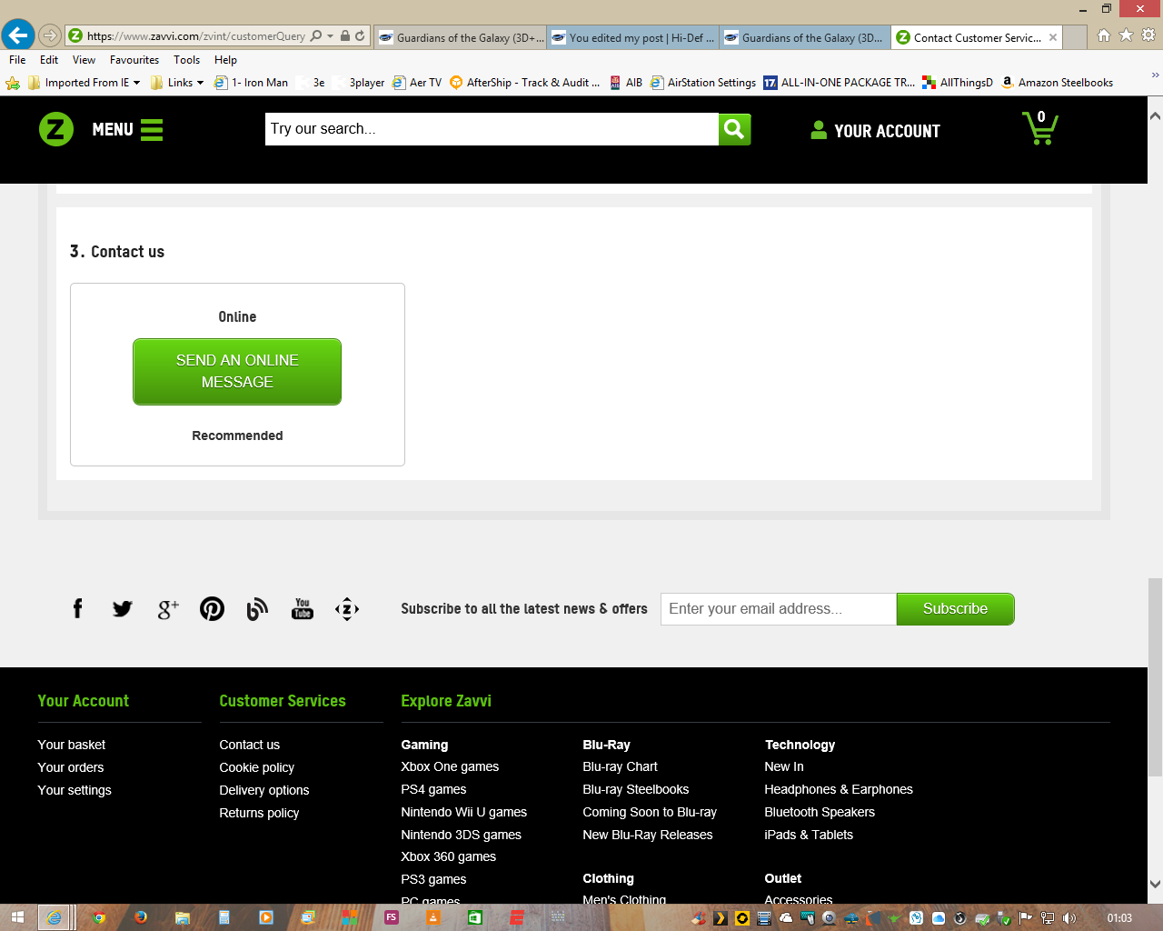Screen dimensions: 1163x931
Task: Open the Cookie policy link
Action: click(256, 767)
